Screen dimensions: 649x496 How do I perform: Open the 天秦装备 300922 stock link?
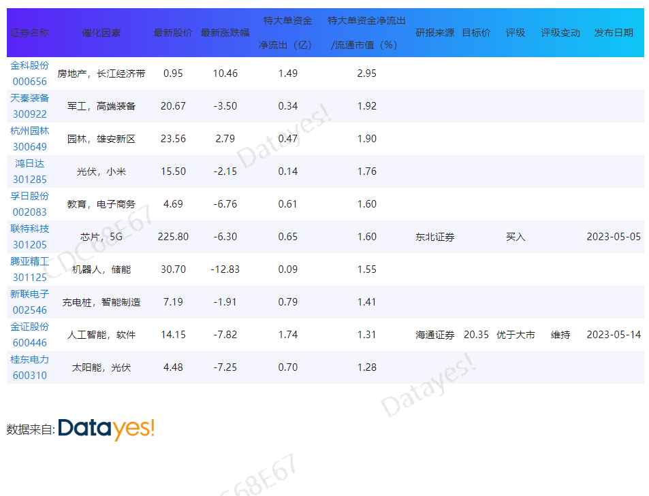coord(29,106)
